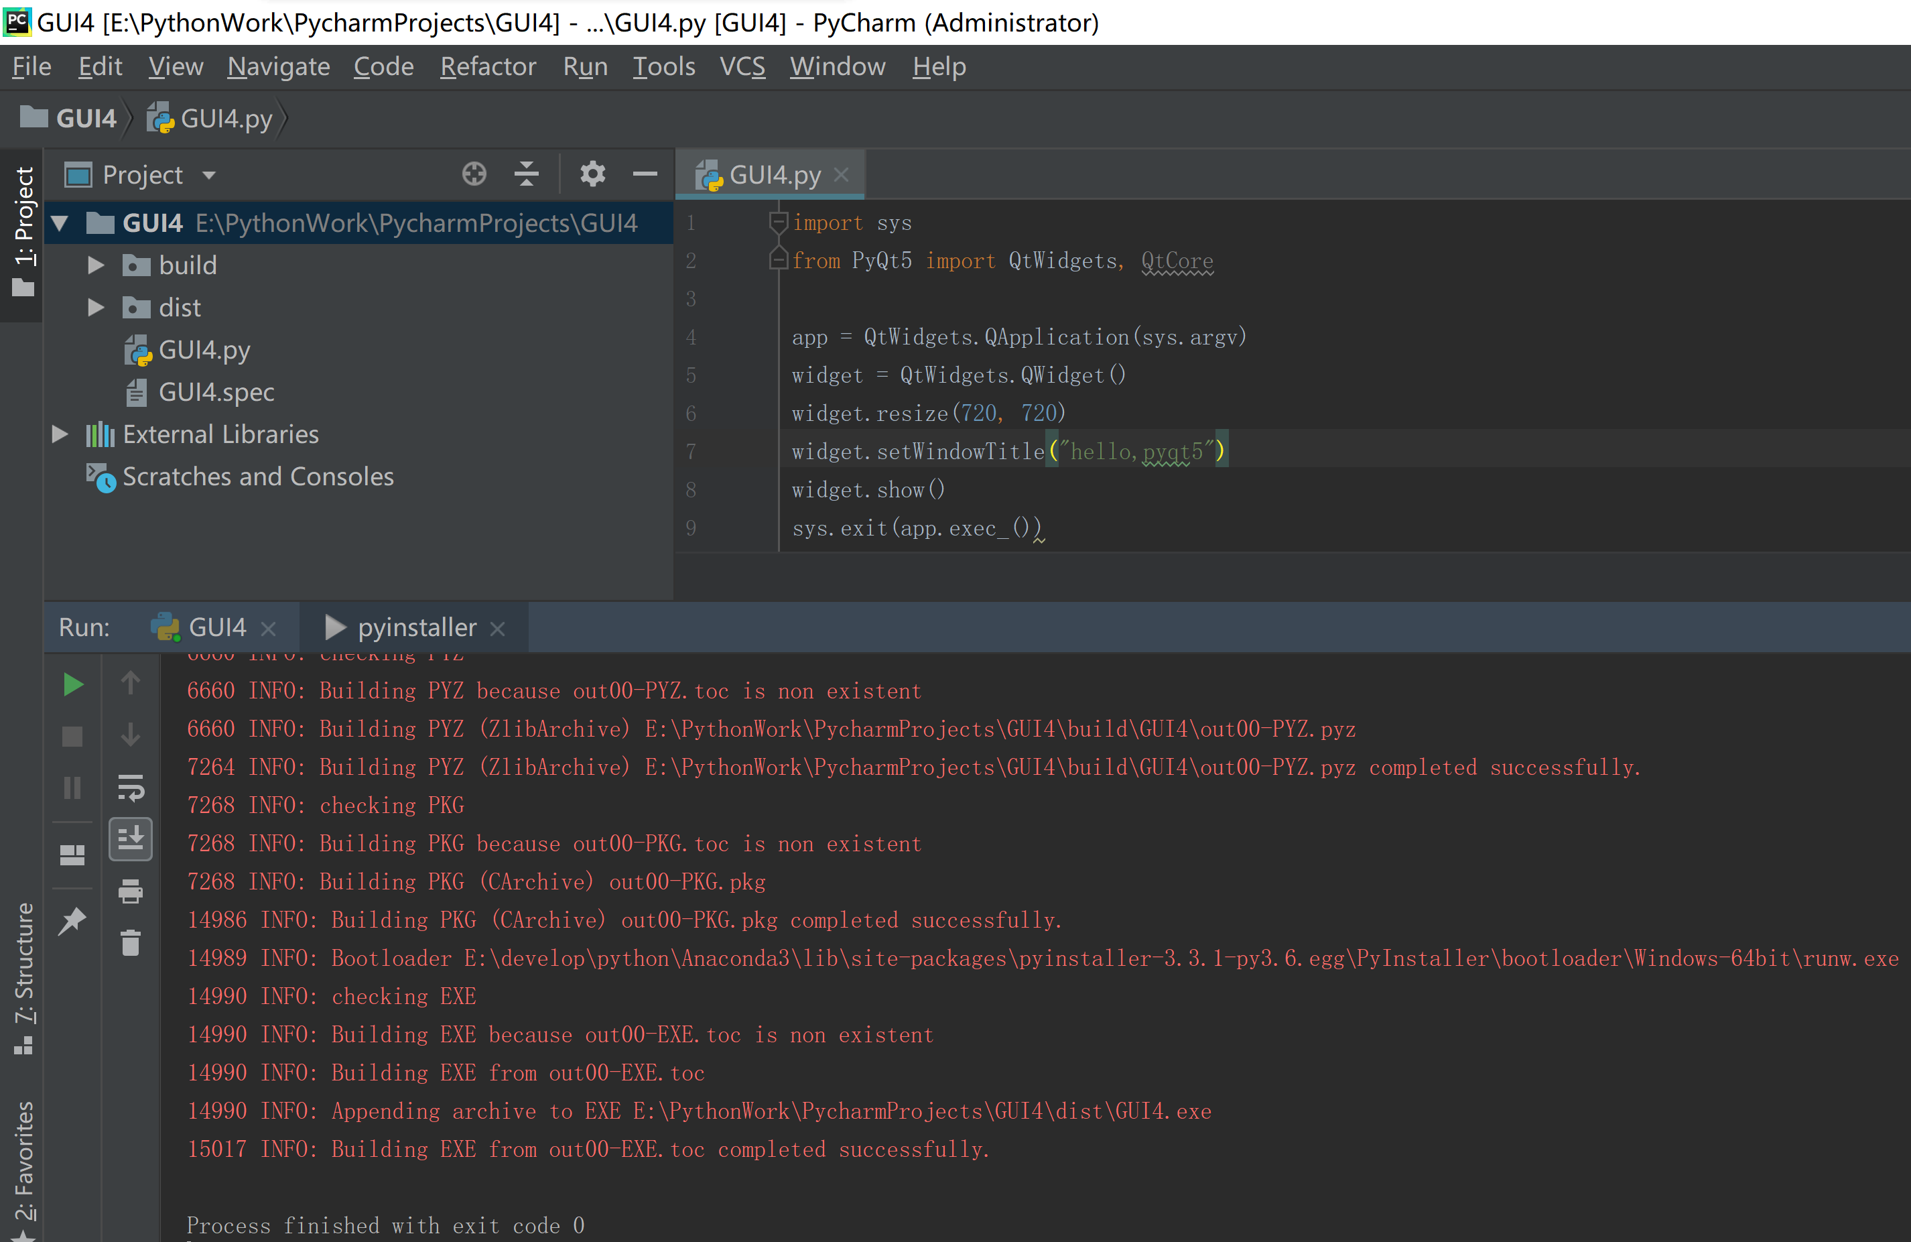Click the runw.exe bootloader path
Image resolution: width=1911 pixels, height=1242 pixels.
coord(1181,959)
